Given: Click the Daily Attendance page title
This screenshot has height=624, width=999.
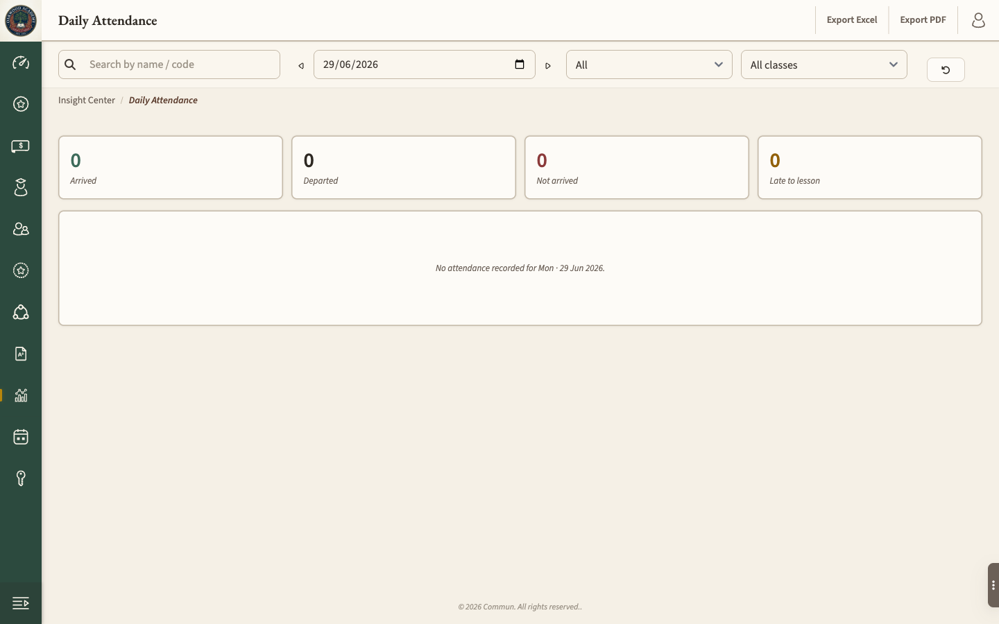Looking at the screenshot, I should [108, 21].
